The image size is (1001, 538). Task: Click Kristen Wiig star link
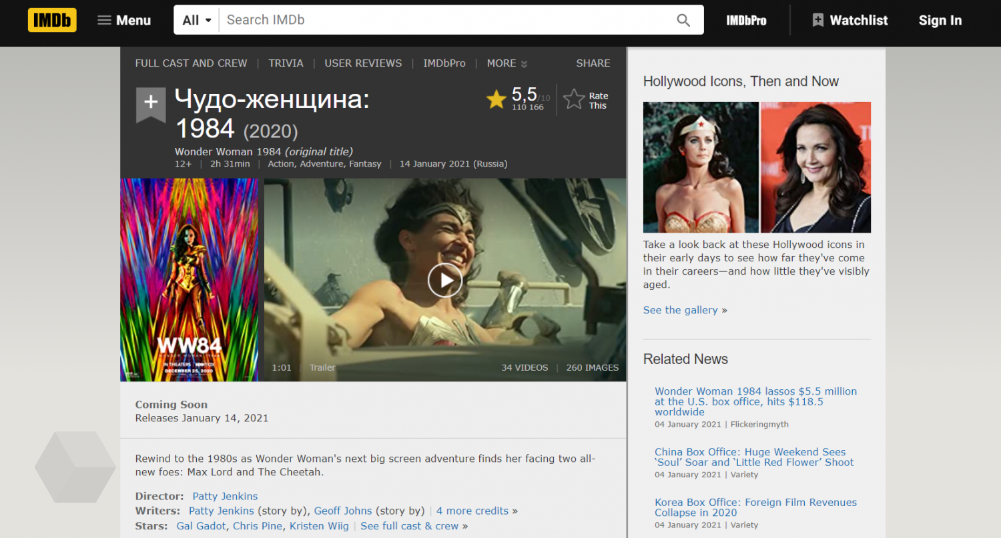click(x=319, y=526)
